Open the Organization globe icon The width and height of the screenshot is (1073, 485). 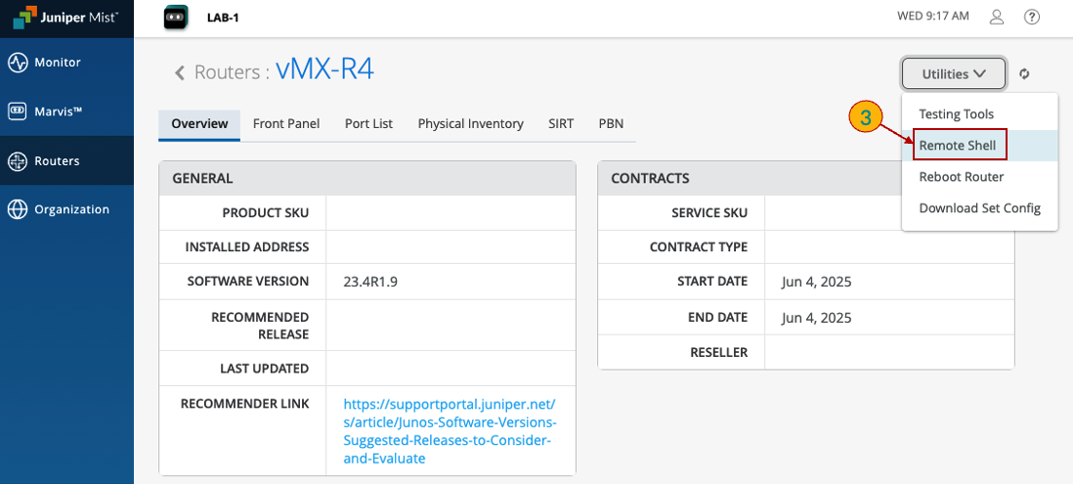pos(18,209)
